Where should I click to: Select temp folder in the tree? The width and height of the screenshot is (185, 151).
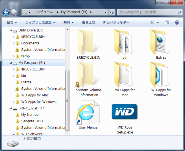[25, 56]
